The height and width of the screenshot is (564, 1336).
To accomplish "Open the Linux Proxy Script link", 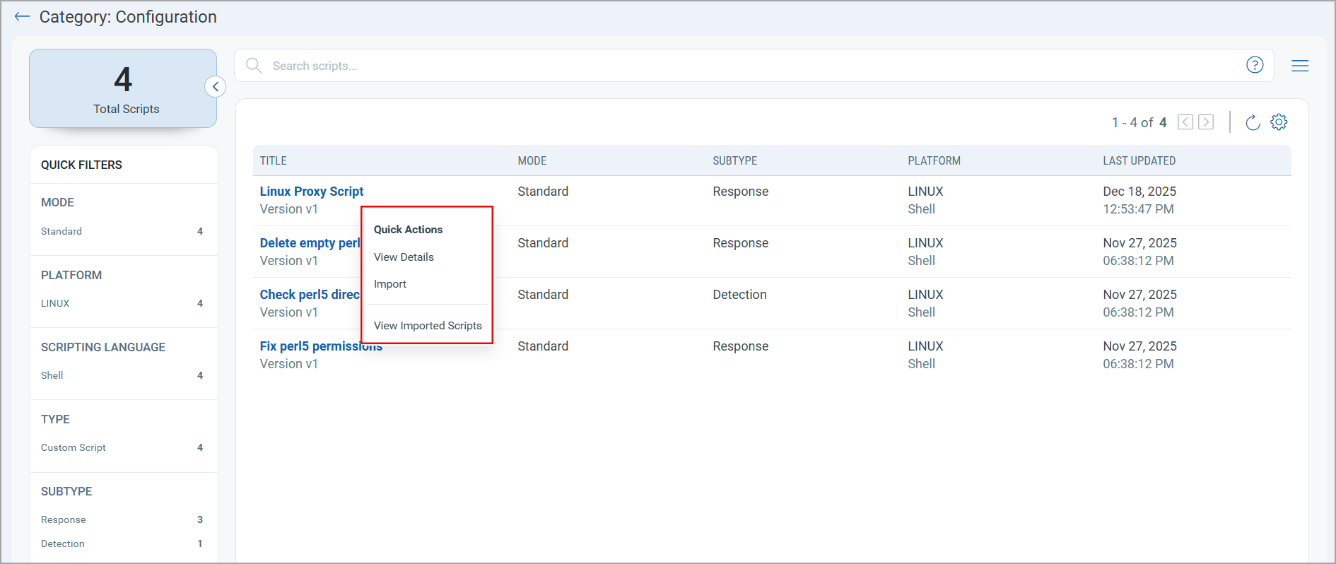I will pos(311,192).
